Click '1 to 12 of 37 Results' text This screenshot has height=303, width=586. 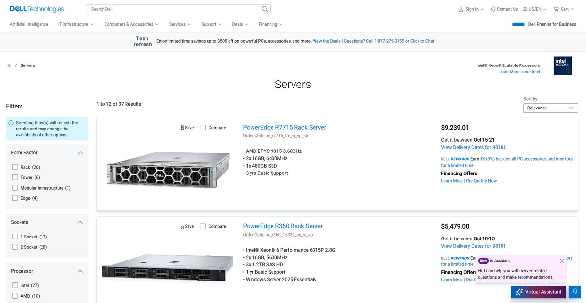[x=119, y=104]
